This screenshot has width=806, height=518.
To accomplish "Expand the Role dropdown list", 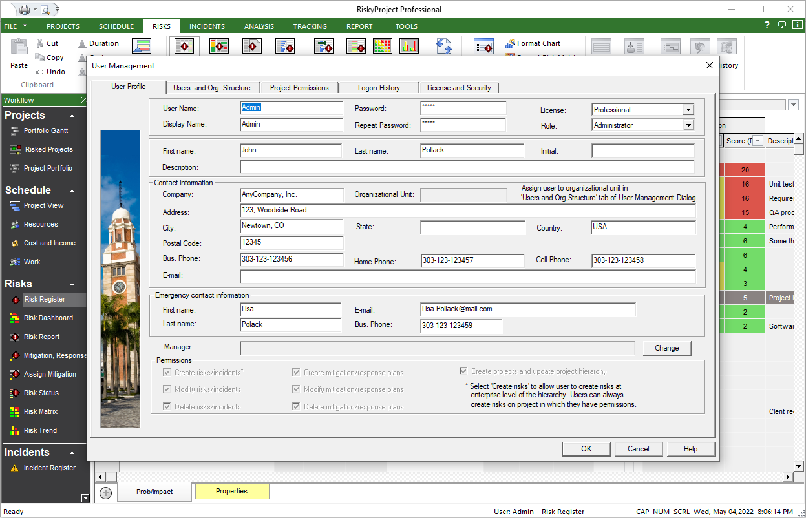I will coord(688,125).
